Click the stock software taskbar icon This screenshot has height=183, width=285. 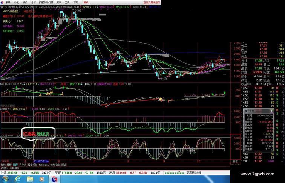point(54,179)
